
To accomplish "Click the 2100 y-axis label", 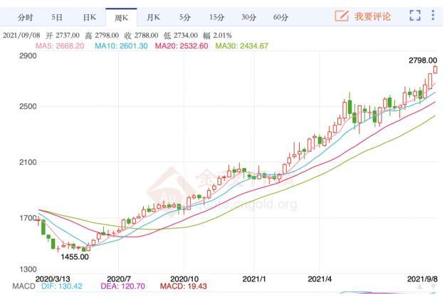I will [28, 162].
